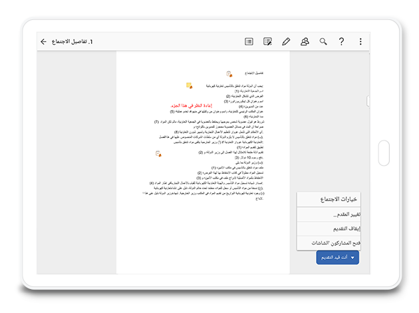Screen dimensions: 419x313
Task: Choose فتح المشاركون الشاشات menu entry
Action: (x=329, y=243)
